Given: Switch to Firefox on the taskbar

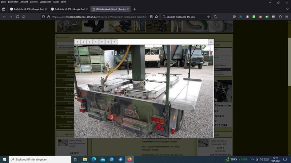Looking at the screenshot, I should pyautogui.click(x=129, y=159).
